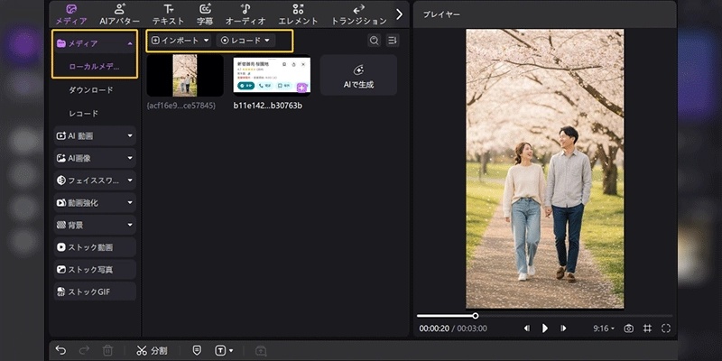
Task: Open the 9:16 aspect ratio dropdown
Action: (x=604, y=329)
